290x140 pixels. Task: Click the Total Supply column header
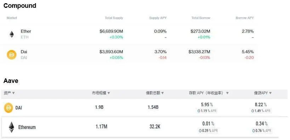pyautogui.click(x=114, y=18)
